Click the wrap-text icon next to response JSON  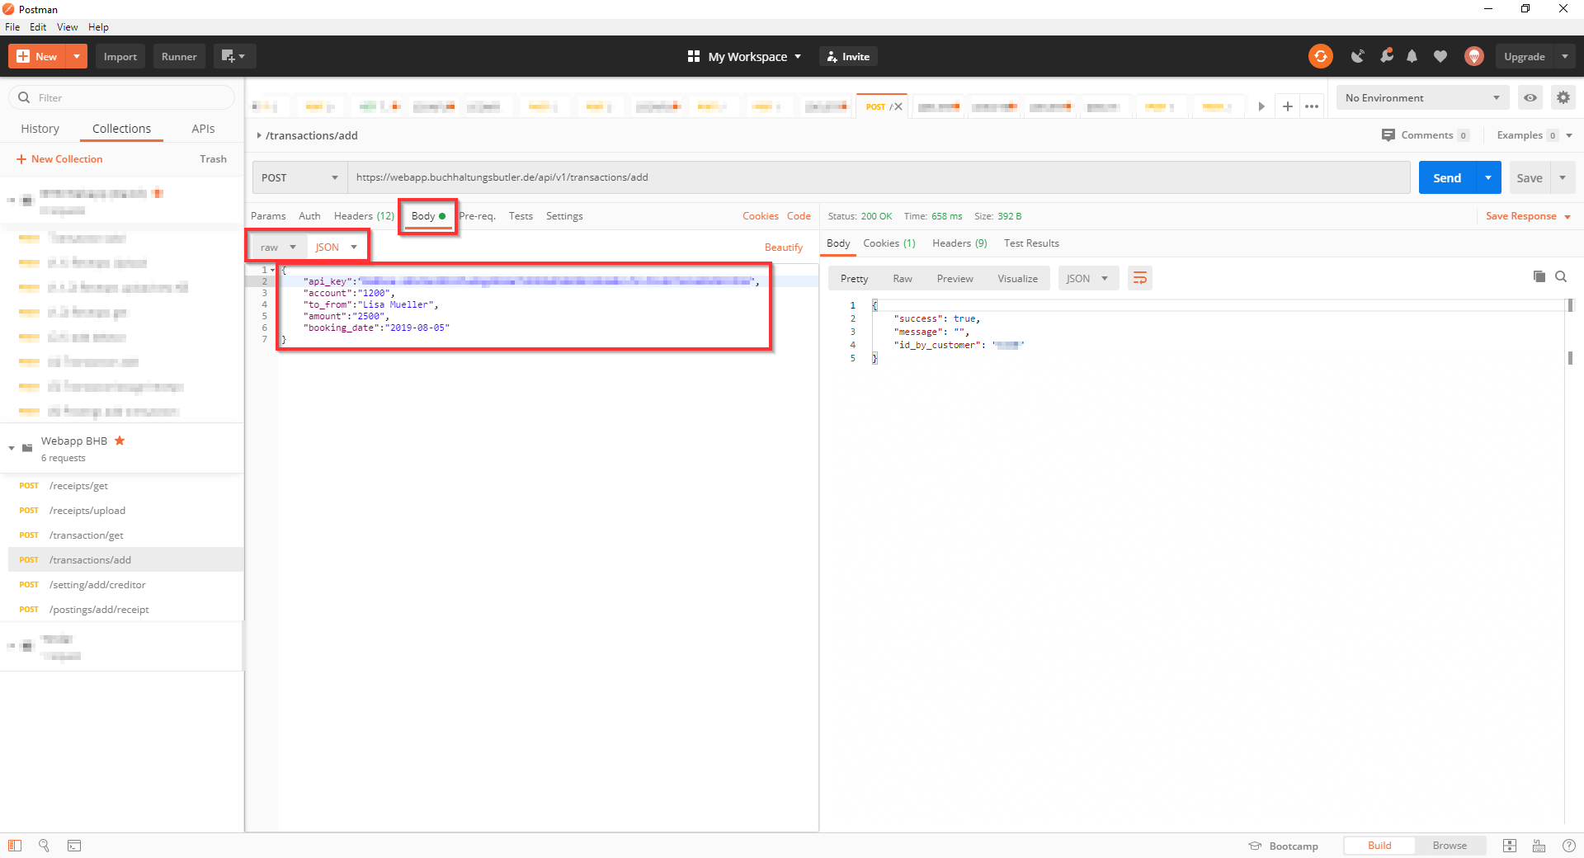click(x=1139, y=278)
